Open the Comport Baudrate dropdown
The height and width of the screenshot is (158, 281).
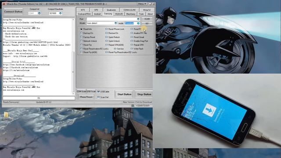pyautogui.click(x=61, y=13)
